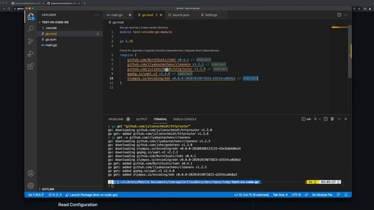
Task: Select the TERMINAL panel tab
Action: 160,119
